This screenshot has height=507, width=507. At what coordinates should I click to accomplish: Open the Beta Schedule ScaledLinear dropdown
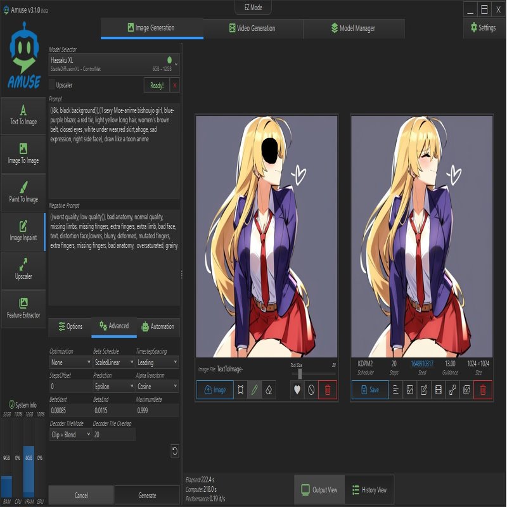click(x=113, y=363)
